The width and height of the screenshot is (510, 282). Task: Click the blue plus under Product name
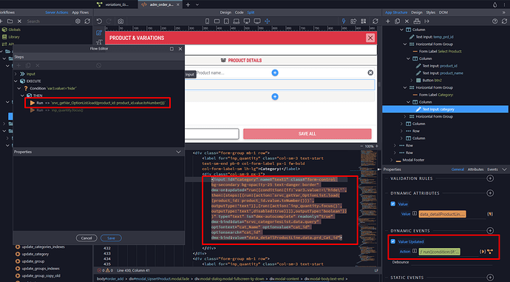click(275, 97)
